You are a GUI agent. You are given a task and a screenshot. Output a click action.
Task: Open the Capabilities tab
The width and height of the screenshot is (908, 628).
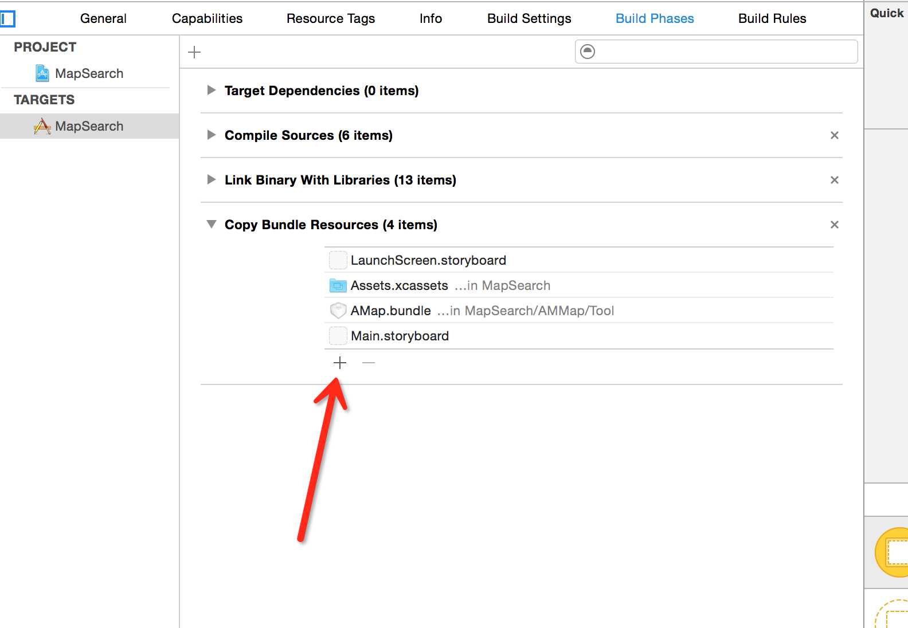point(207,18)
